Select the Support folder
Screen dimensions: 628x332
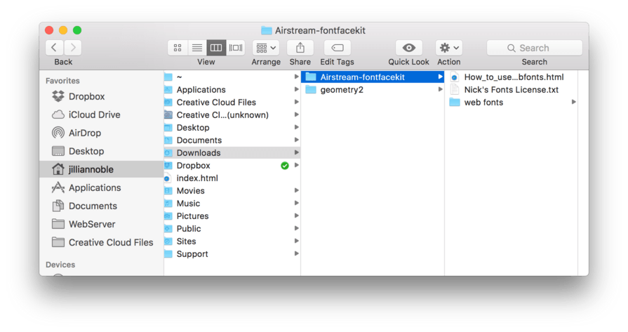tap(232, 254)
